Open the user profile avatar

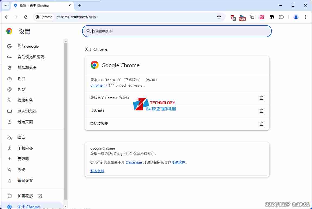296,17
